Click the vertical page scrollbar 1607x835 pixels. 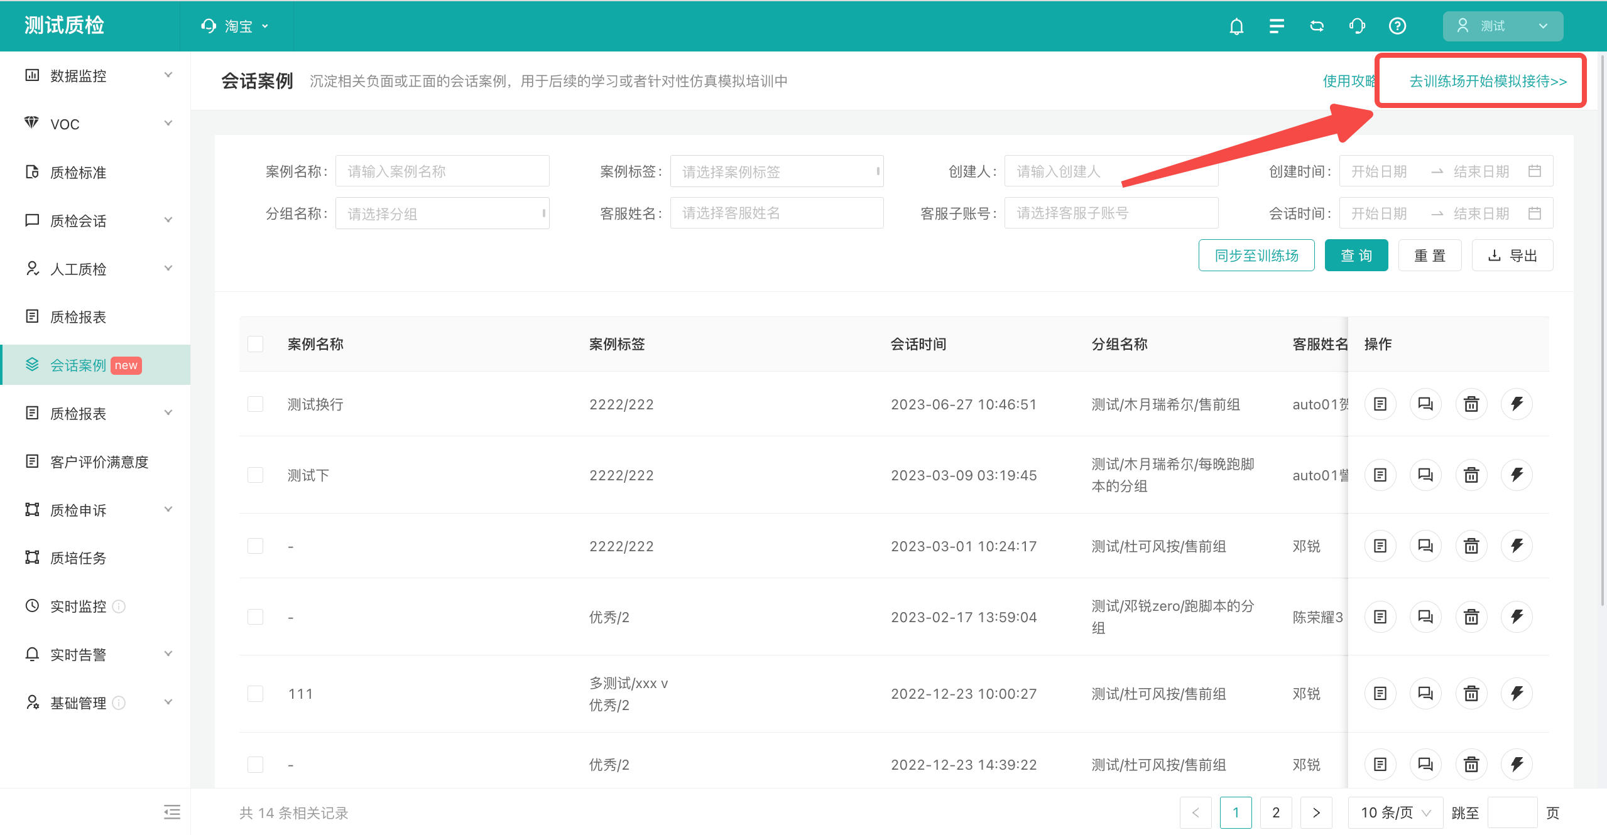[1602, 330]
